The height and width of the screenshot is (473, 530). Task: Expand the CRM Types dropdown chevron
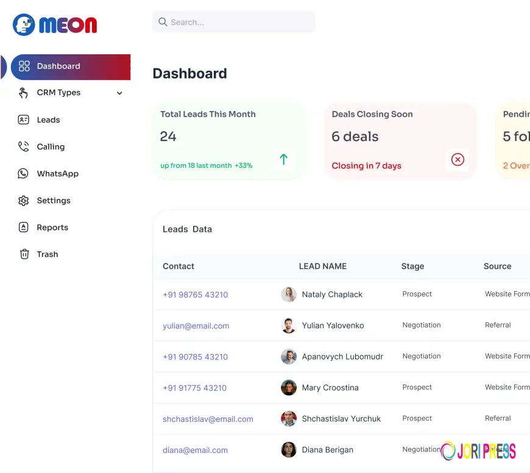coord(119,93)
